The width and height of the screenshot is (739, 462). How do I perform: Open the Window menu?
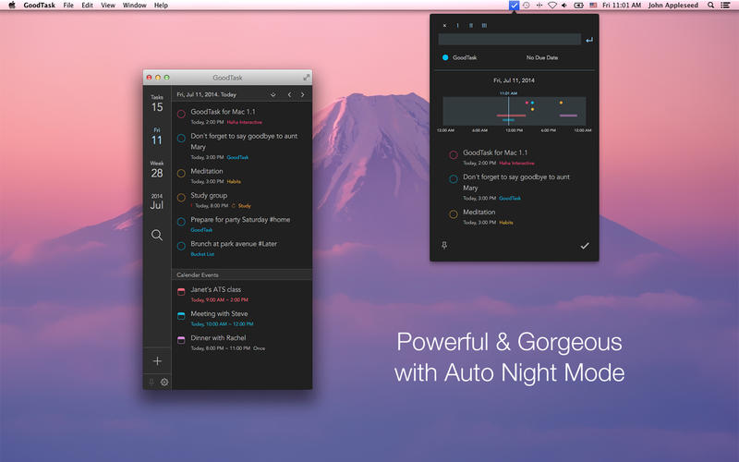[x=134, y=6]
